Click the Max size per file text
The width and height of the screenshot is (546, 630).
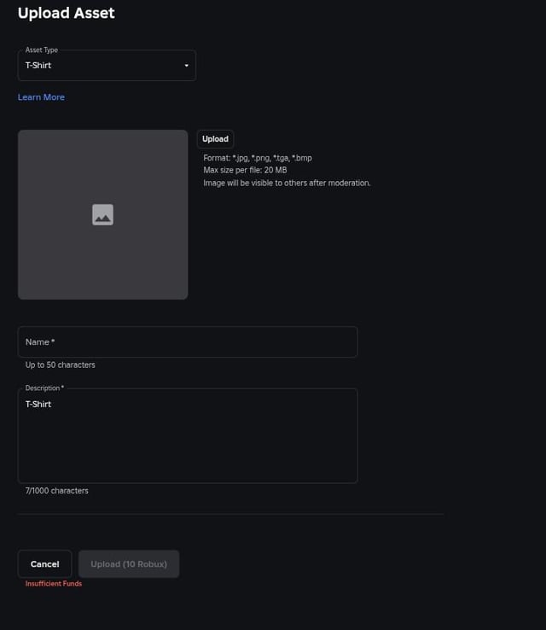tap(245, 170)
